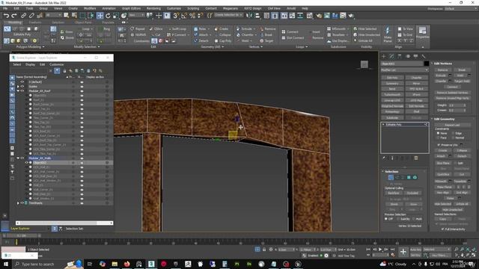479x269 pixels.
Task: Open Display menu in Scene Explorer
Action: [30, 65]
